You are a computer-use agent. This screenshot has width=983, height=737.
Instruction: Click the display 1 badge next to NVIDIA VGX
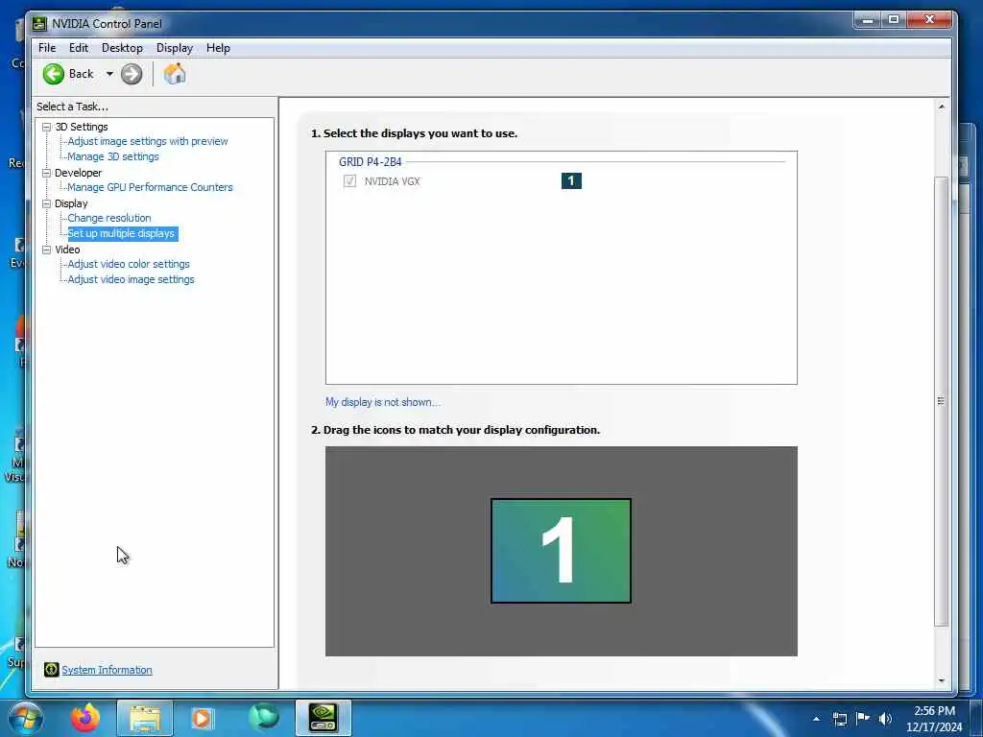(571, 181)
